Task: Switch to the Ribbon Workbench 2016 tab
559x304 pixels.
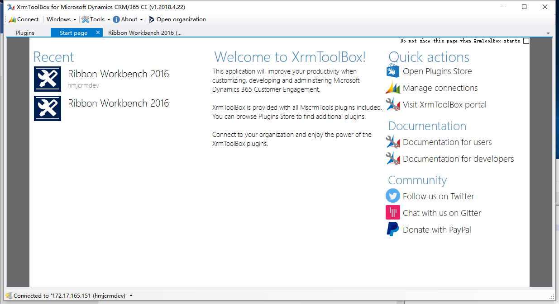Action: tap(145, 33)
